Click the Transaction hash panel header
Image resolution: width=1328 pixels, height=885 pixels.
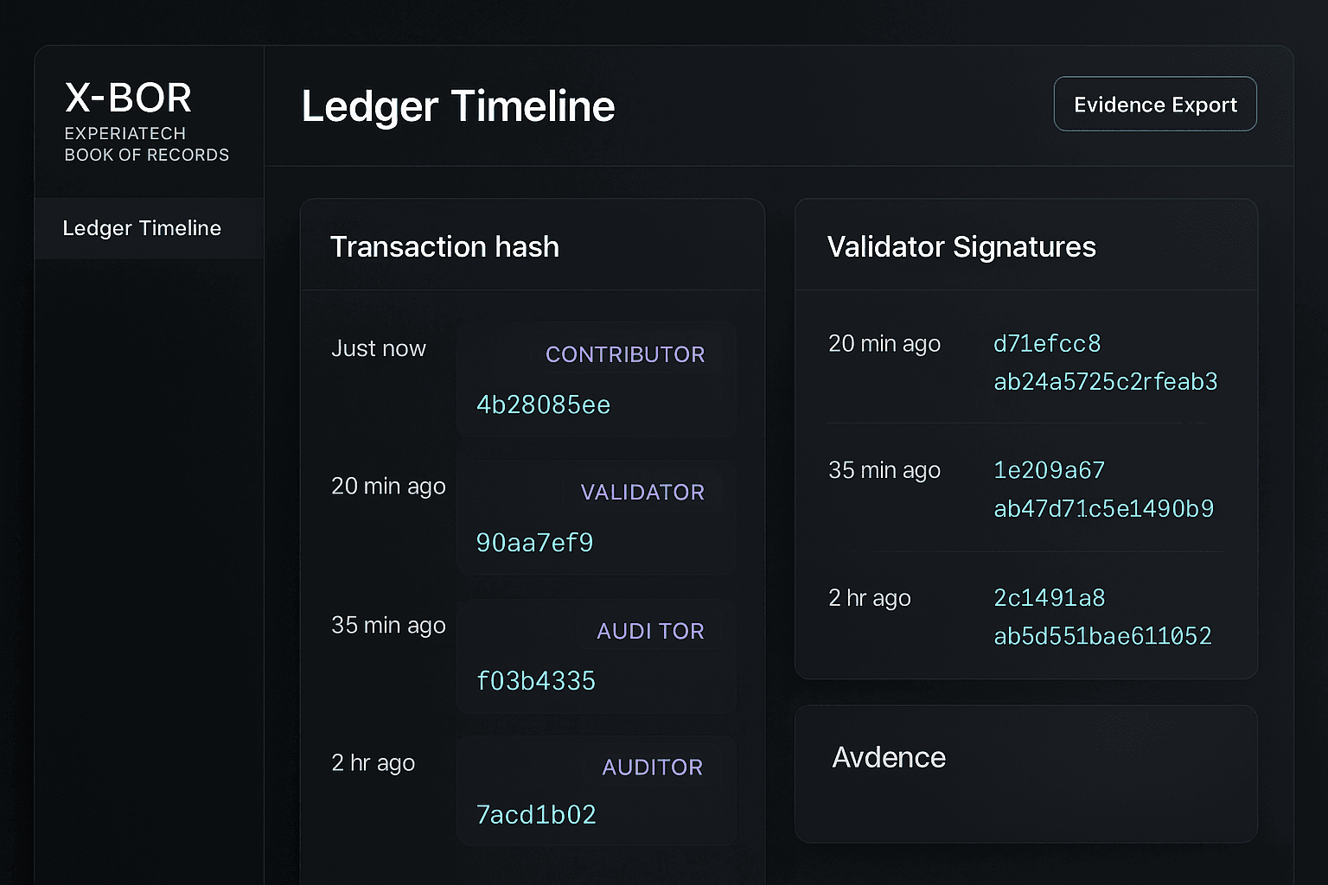tap(445, 246)
